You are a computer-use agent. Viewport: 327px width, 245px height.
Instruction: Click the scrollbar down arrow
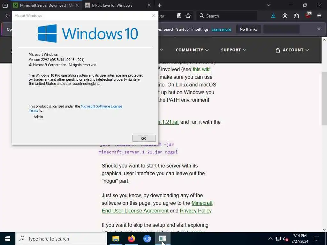pos(324,230)
